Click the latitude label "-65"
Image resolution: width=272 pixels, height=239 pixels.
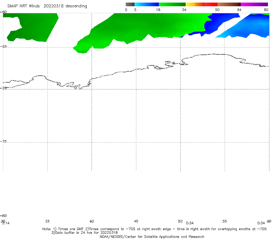[x=3, y=47]
